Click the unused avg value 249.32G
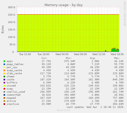This screenshot has height=113, width=127. pos(94,86)
